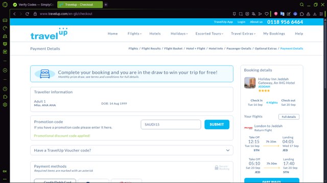This screenshot has height=183, width=327.
Task: Expand Have a TravelUp Voucher code section
Action: coord(132,150)
